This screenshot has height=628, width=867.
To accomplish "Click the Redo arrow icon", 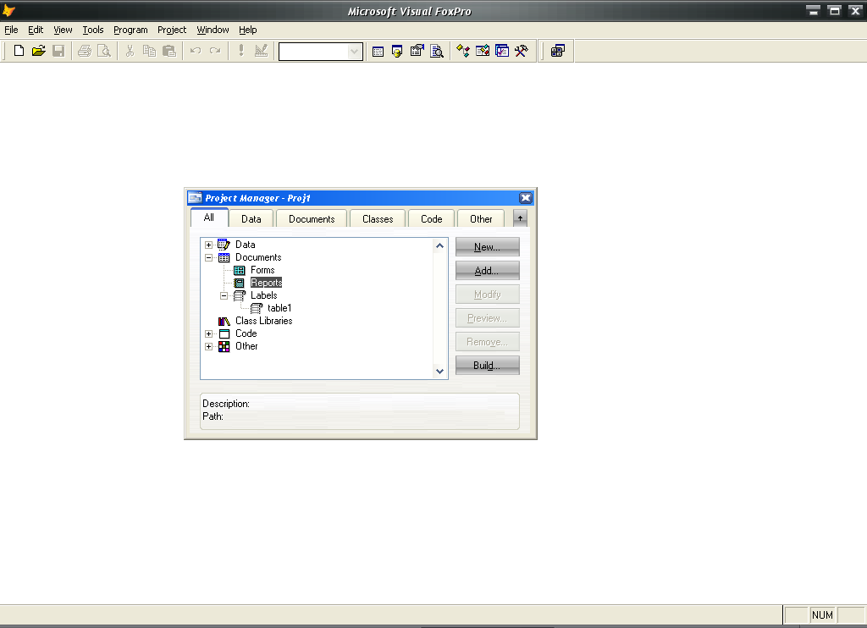I will click(x=215, y=51).
